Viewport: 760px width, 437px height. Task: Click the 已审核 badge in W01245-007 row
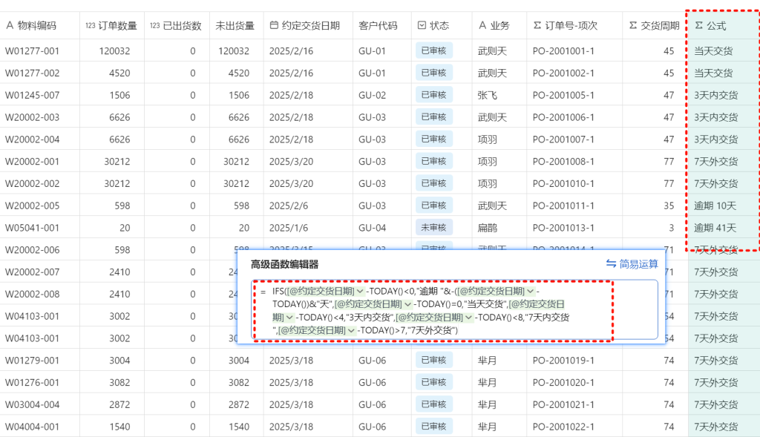tap(433, 95)
